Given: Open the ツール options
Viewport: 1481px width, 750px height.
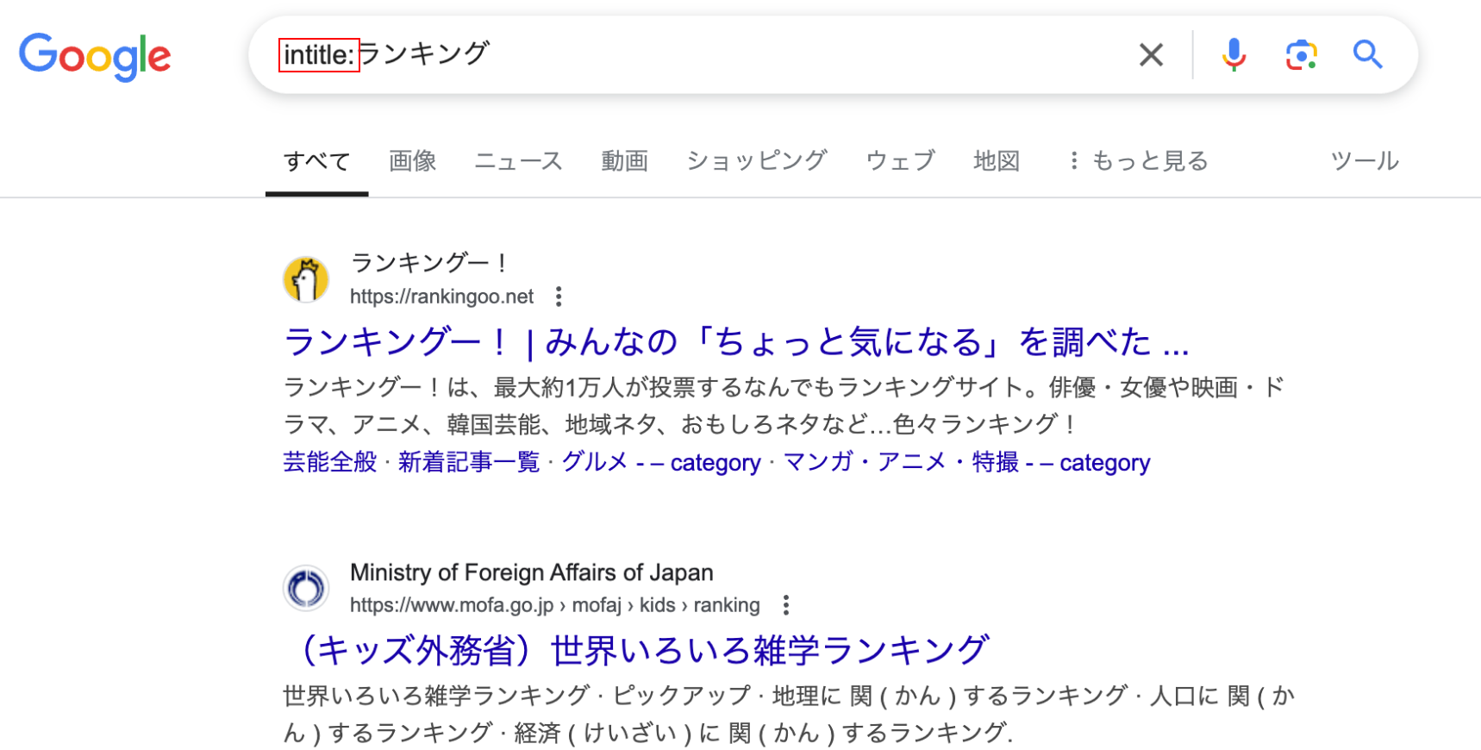Looking at the screenshot, I should click(1365, 161).
